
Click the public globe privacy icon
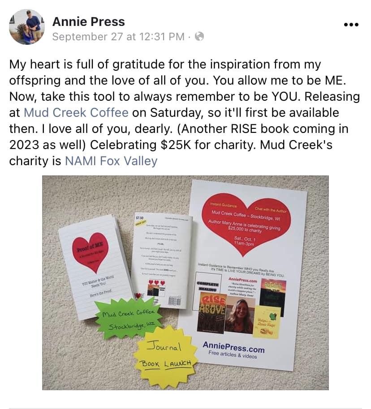199,37
